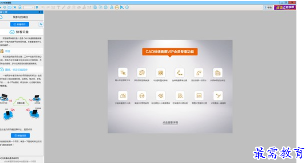Click the folder-shaped VIP feature icon
This screenshot has width=308, height=167.
[x=218, y=73]
